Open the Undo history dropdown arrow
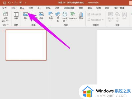 click(x=12, y=3)
